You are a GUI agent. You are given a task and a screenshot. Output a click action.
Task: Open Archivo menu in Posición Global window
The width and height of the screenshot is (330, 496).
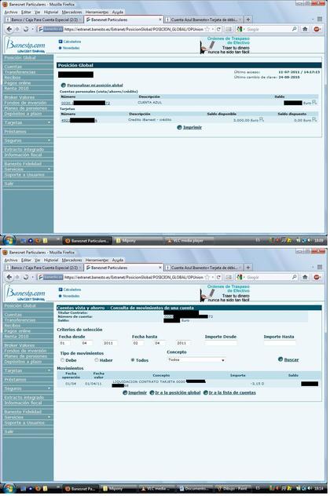click(11, 12)
